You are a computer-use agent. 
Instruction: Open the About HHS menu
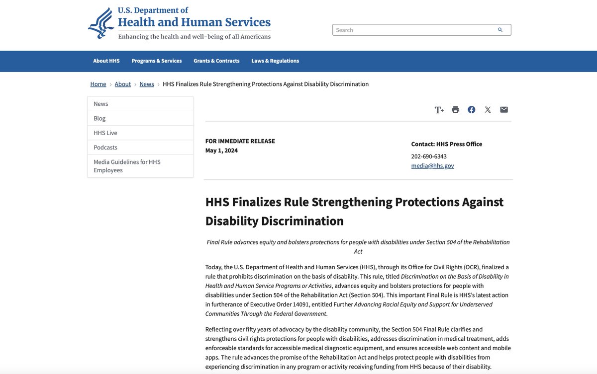(x=106, y=61)
